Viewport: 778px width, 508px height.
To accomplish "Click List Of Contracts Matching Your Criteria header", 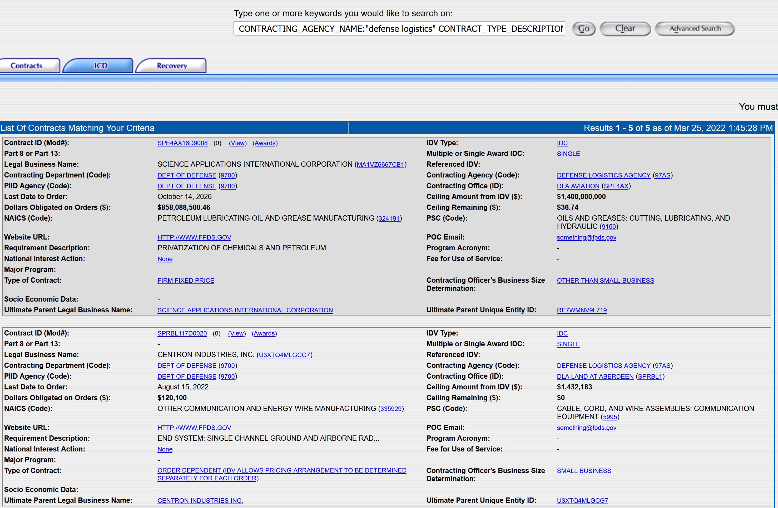I will [x=77, y=128].
